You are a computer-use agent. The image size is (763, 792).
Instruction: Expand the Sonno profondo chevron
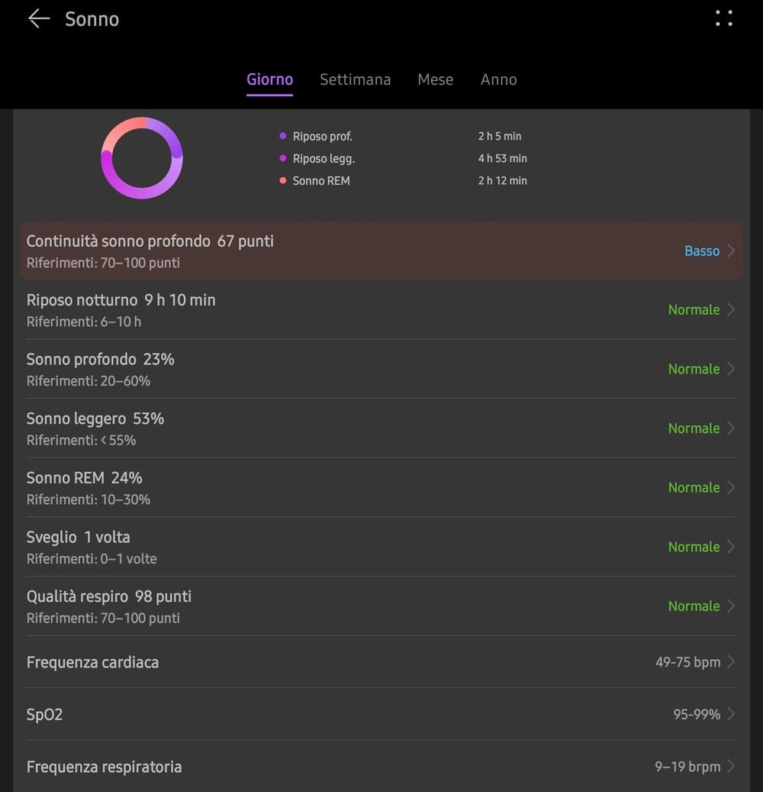pos(731,369)
